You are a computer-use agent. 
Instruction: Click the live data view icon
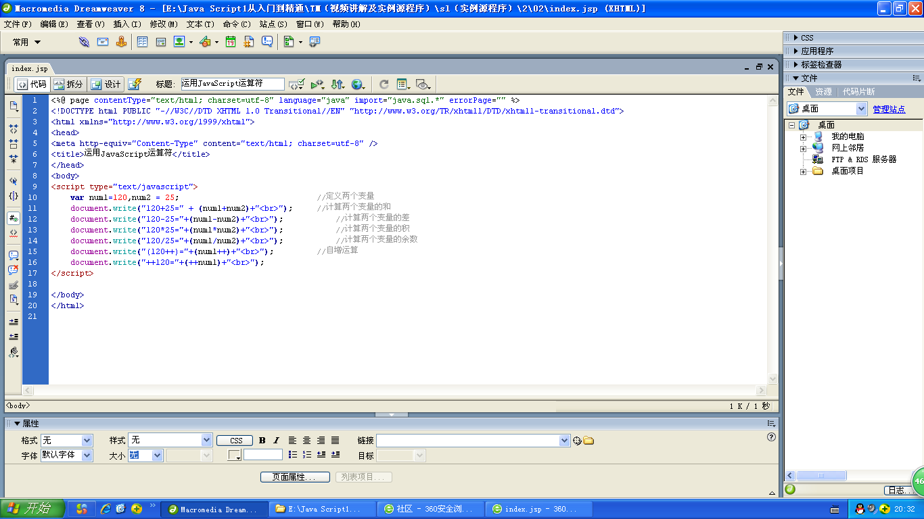[135, 84]
